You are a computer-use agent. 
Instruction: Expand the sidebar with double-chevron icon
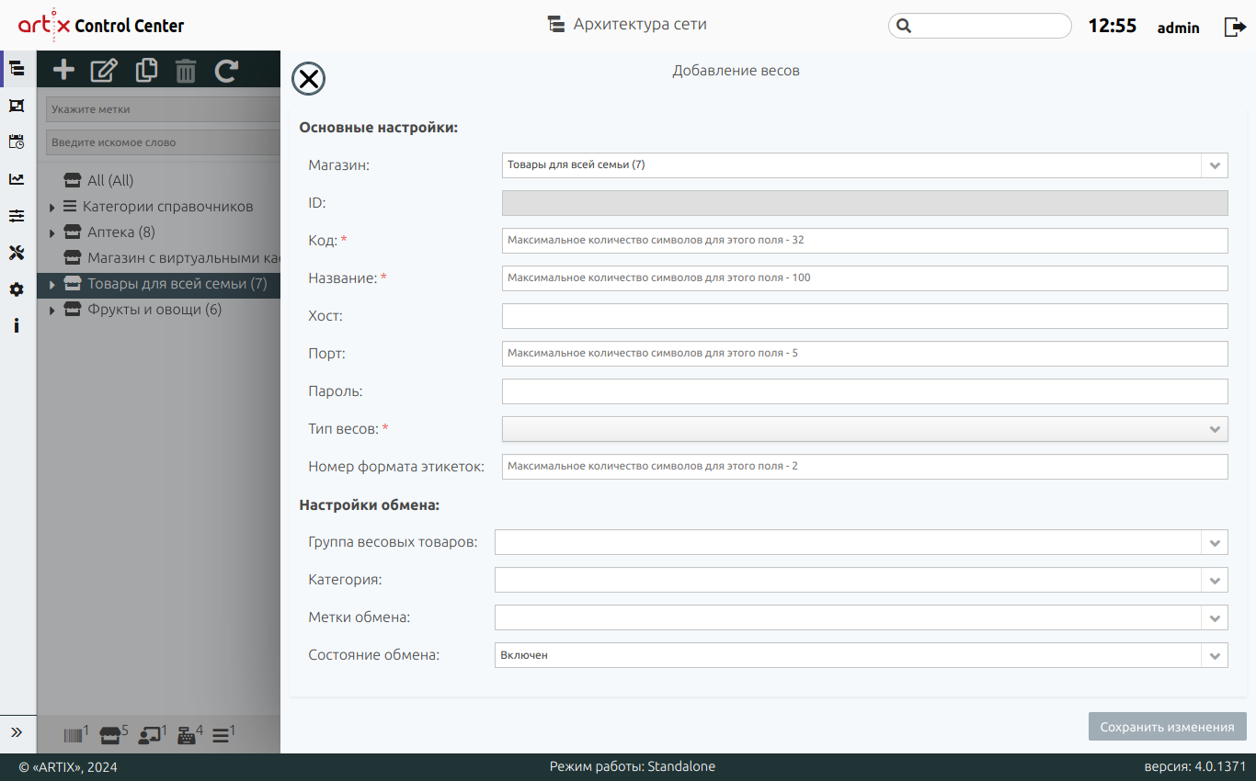click(x=17, y=732)
